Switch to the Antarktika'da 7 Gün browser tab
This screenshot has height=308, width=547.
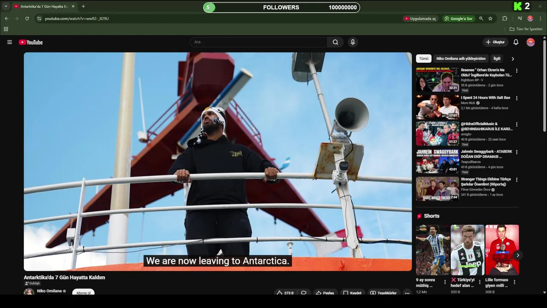pos(44,6)
